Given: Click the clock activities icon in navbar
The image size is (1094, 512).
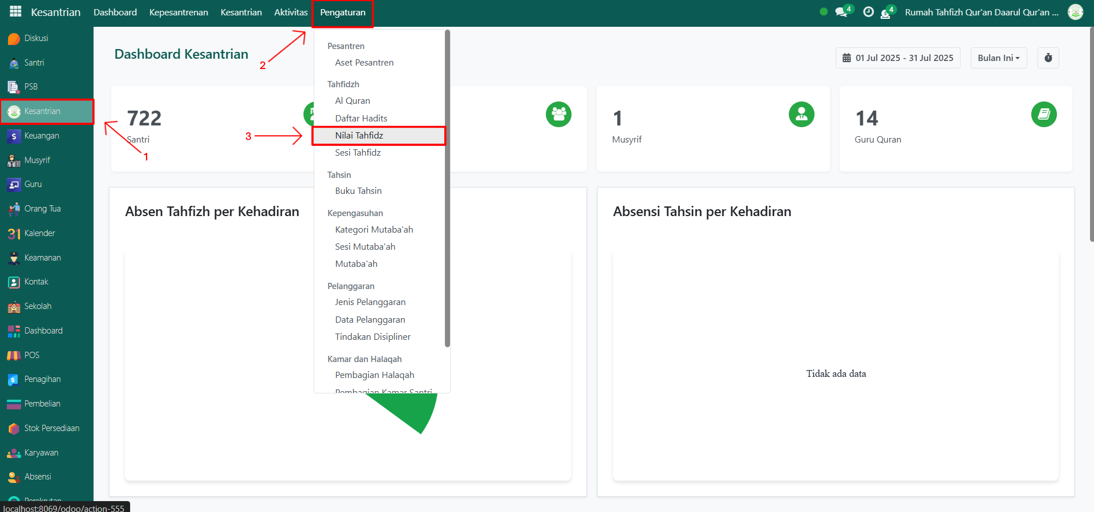Looking at the screenshot, I should (868, 12).
